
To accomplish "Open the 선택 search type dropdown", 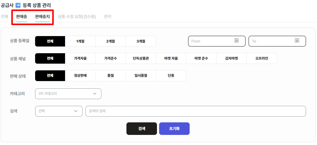I will click(x=59, y=111).
